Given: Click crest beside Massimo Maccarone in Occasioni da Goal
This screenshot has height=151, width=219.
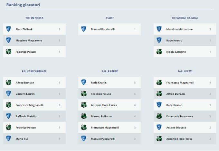Looking at the screenshot, I should click(x=159, y=29).
